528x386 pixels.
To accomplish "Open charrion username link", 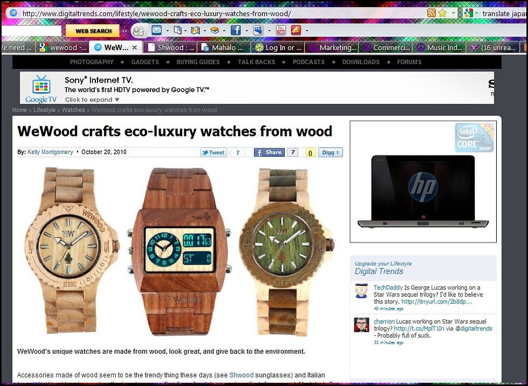I will [x=384, y=321].
